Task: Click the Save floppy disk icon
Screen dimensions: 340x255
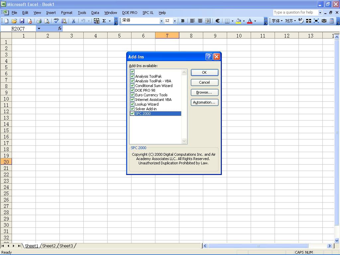Action: pyautogui.click(x=22, y=21)
